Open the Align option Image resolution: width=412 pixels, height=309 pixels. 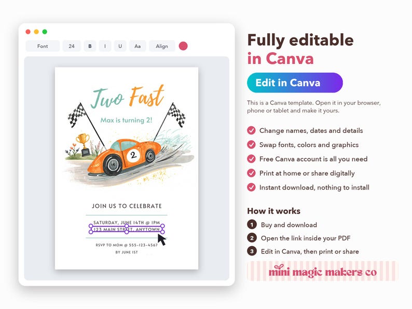coord(162,46)
